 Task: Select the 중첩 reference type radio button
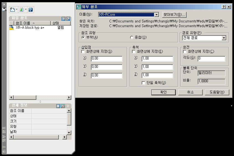(x=132, y=37)
